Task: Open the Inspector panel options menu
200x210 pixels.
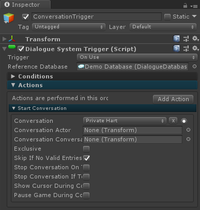Action: point(194,6)
